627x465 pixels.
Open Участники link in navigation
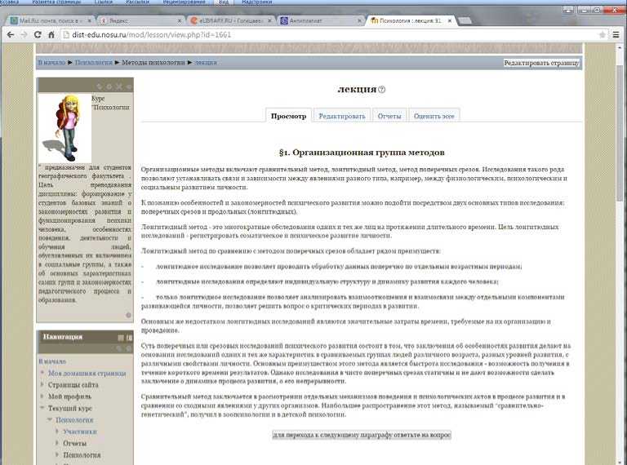tap(79, 432)
